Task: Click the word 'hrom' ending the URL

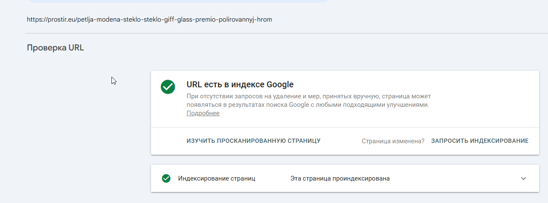Action: [x=264, y=19]
